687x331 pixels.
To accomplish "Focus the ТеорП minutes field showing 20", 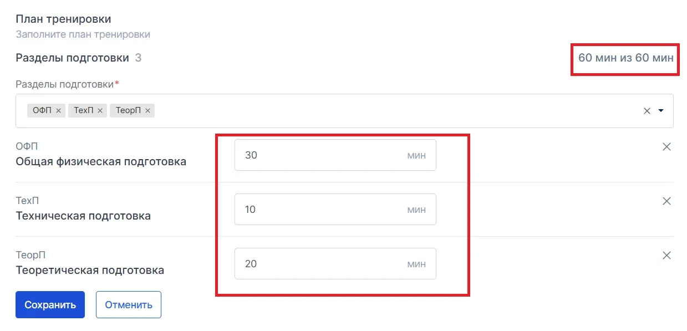I will (335, 264).
